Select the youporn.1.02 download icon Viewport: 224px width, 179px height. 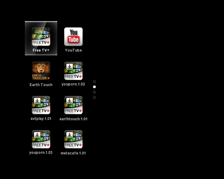73,71
